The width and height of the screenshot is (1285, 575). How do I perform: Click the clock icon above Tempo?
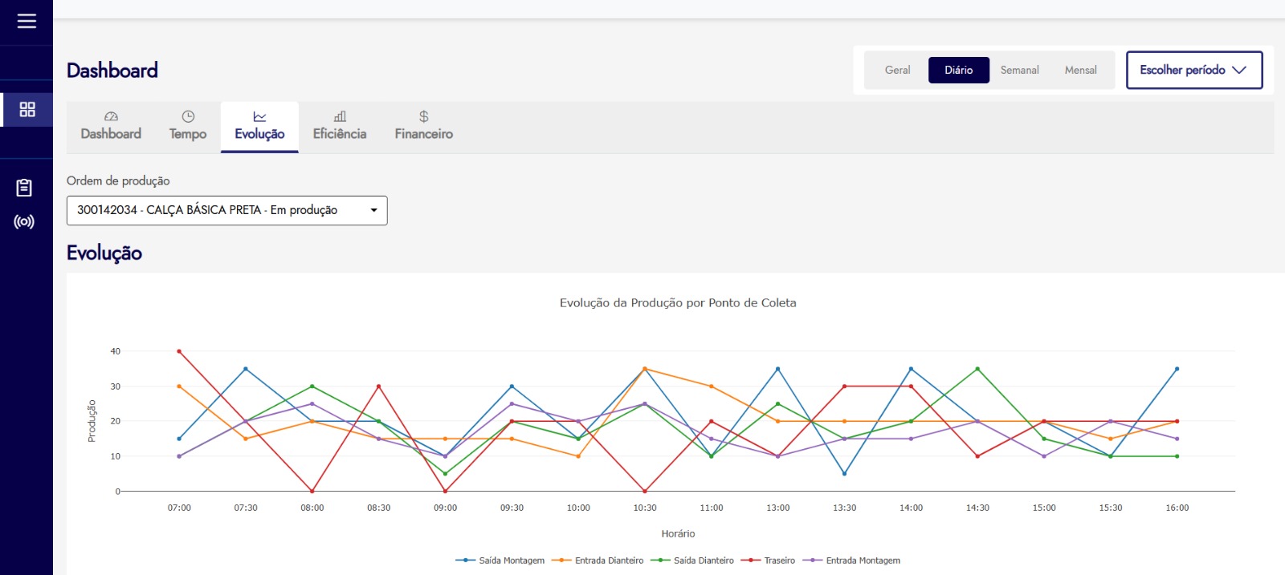pyautogui.click(x=188, y=117)
